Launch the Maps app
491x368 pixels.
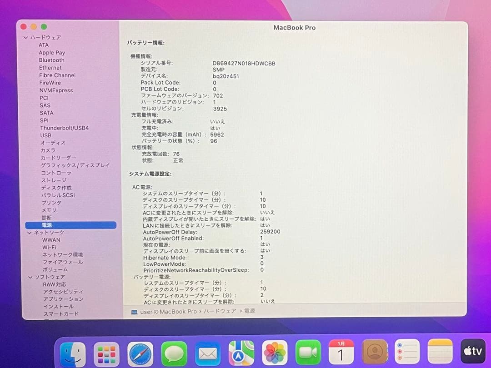pos(241,353)
